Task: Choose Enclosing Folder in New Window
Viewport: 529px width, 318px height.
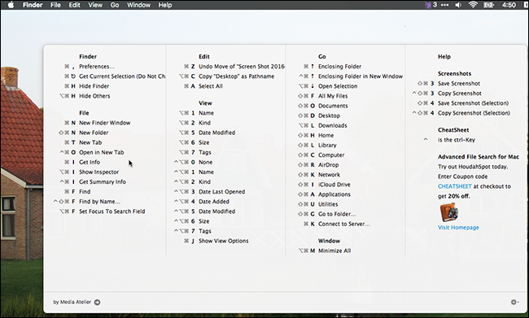Action: [361, 76]
